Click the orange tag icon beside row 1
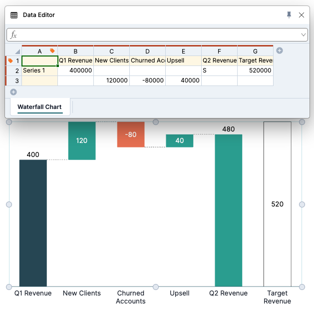 (10, 60)
